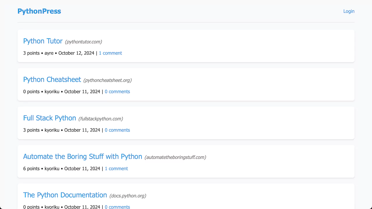The width and height of the screenshot is (372, 209).
Task: Open the Full Stack Python post
Action: tap(49, 118)
